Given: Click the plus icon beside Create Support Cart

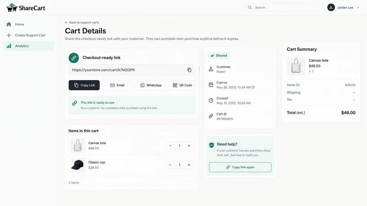Looking at the screenshot, I should point(9,35).
